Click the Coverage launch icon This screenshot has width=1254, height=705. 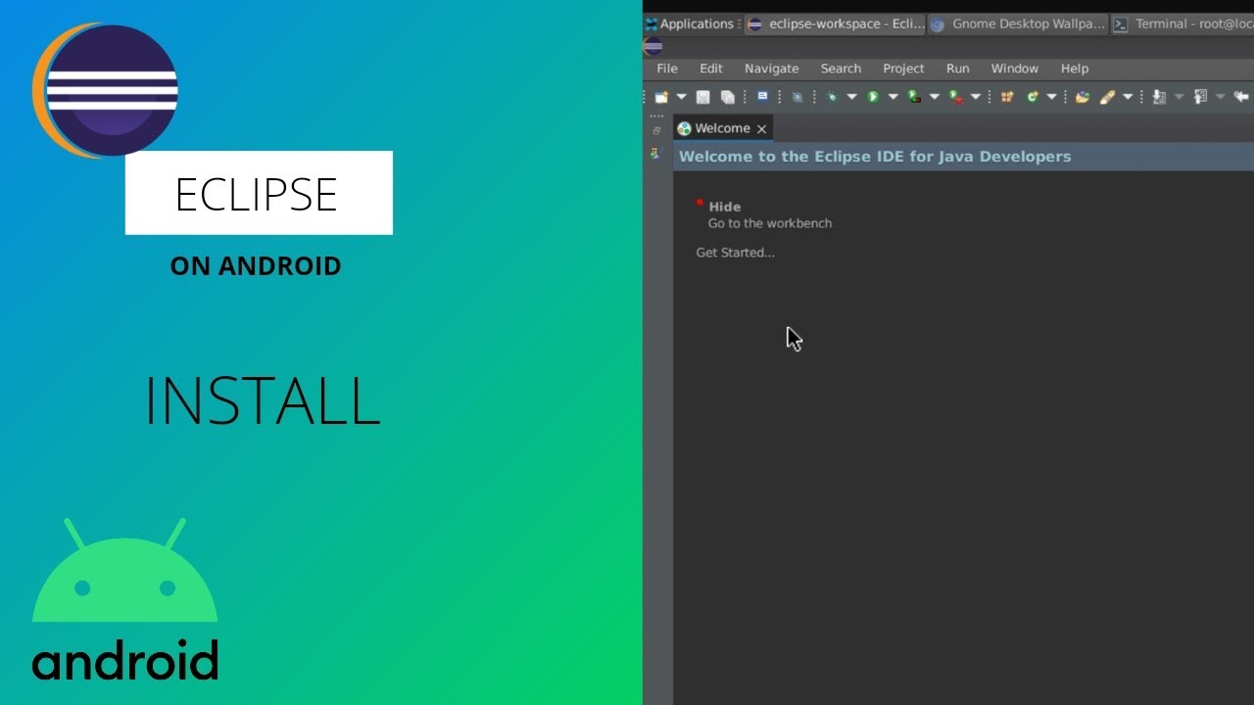[914, 97]
